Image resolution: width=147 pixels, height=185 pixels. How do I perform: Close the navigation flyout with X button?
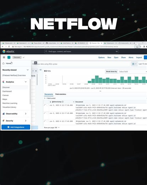[x=36, y=63]
